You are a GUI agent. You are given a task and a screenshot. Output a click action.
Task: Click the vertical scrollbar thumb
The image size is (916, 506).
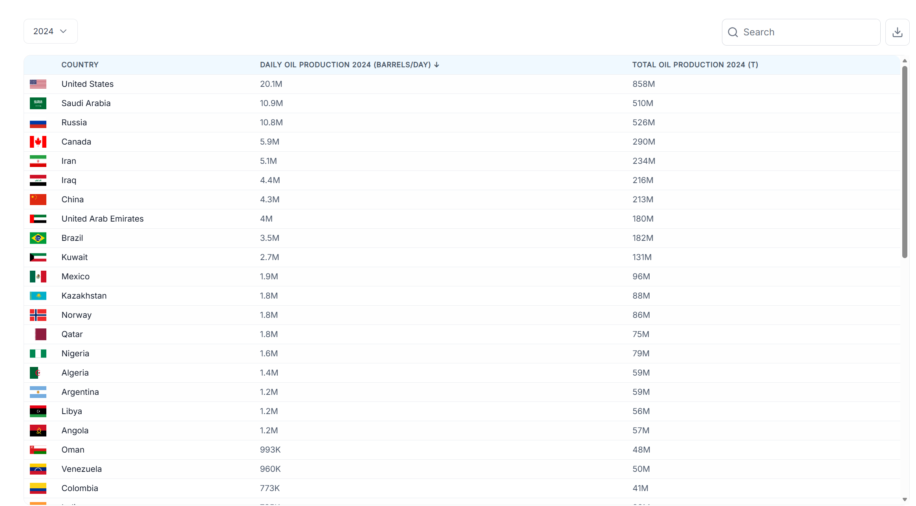pyautogui.click(x=905, y=161)
